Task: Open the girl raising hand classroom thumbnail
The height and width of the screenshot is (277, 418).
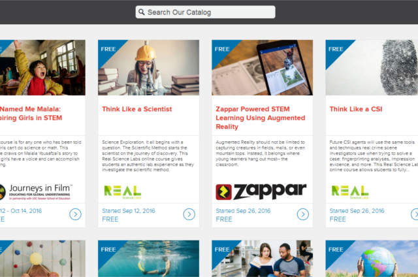Action: [x=42, y=68]
